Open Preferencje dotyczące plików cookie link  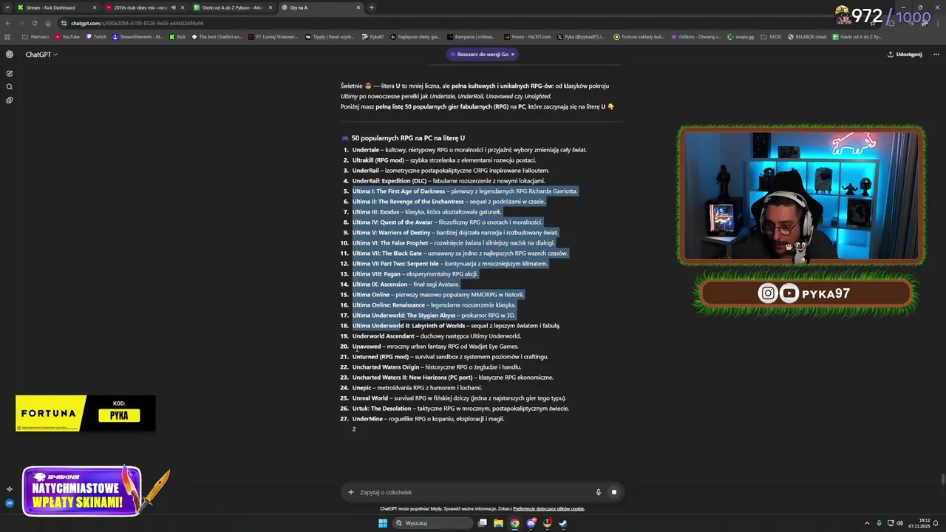[548, 508]
